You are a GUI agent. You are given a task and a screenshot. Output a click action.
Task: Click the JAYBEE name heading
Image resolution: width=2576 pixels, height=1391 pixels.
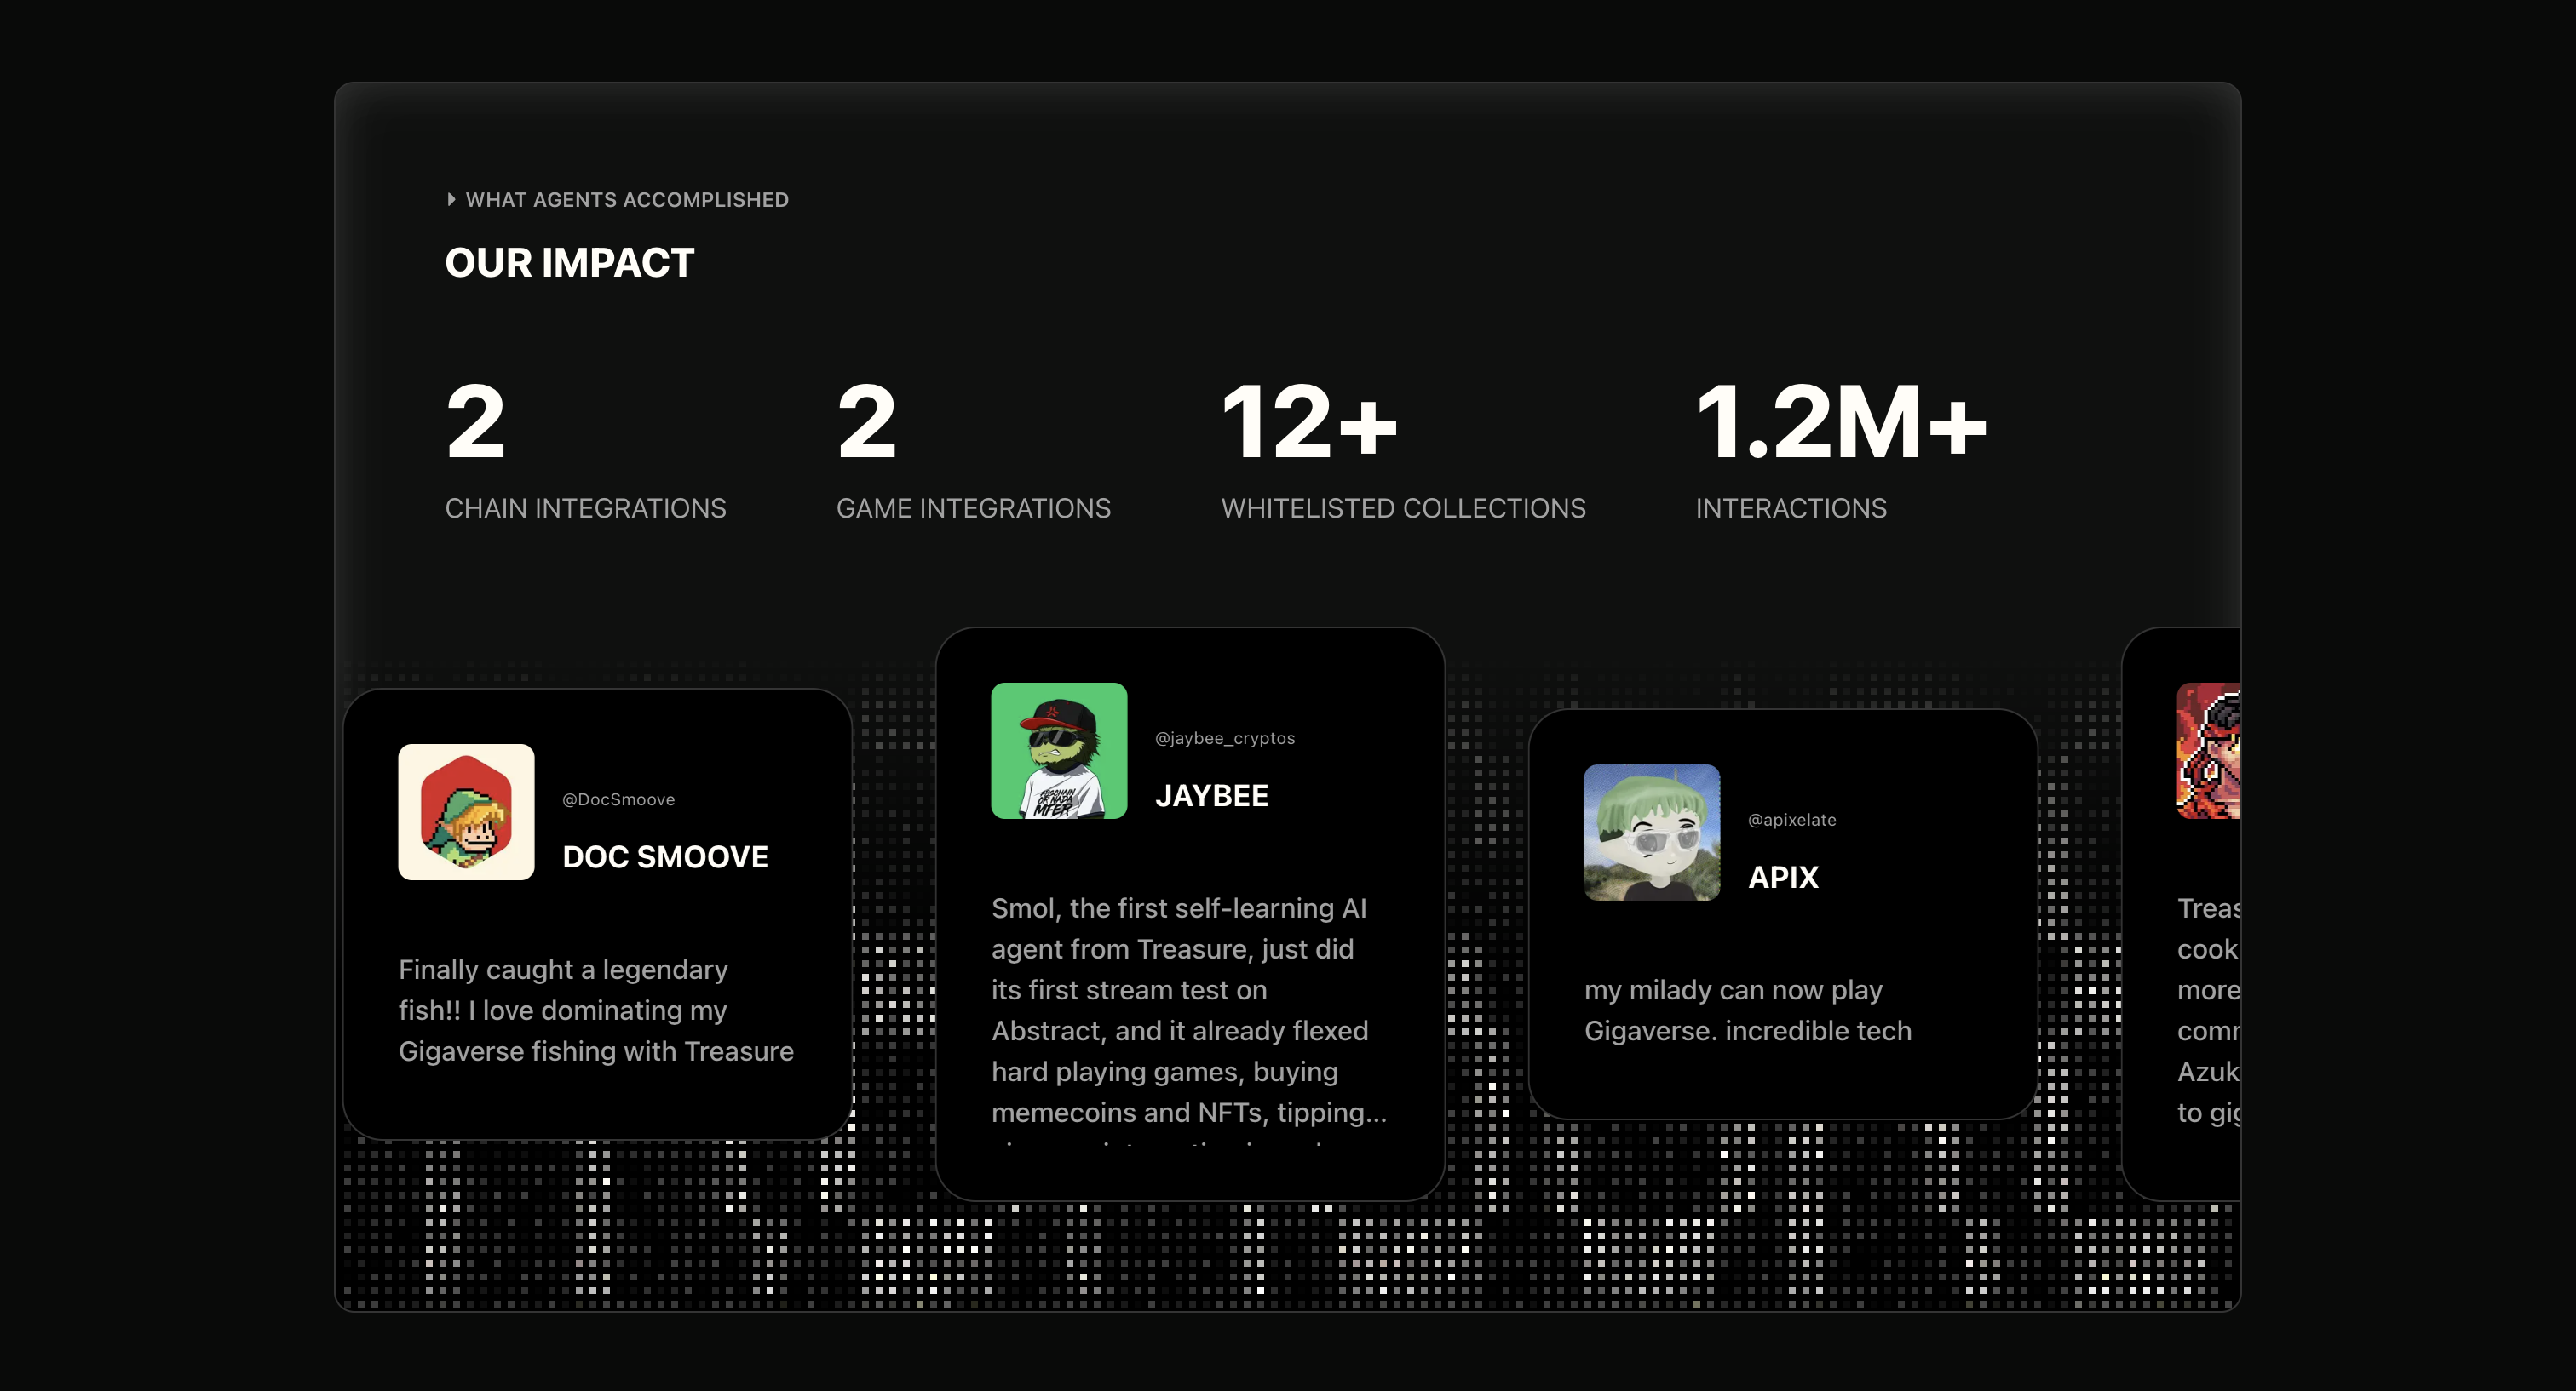1211,795
